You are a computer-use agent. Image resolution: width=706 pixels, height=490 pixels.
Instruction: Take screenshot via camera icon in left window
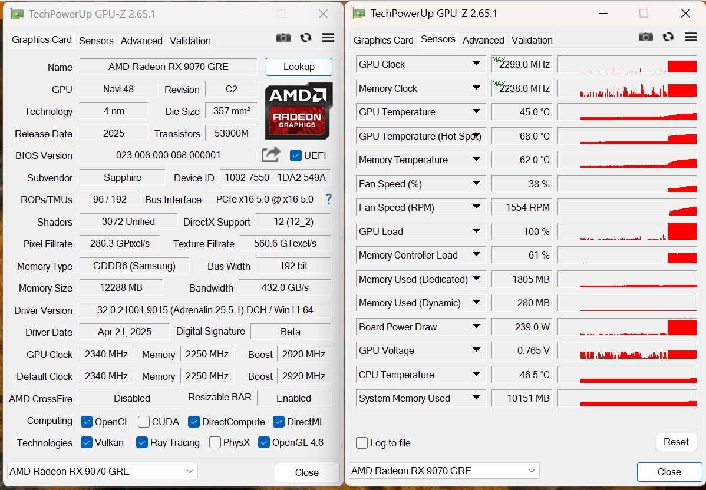coord(283,38)
